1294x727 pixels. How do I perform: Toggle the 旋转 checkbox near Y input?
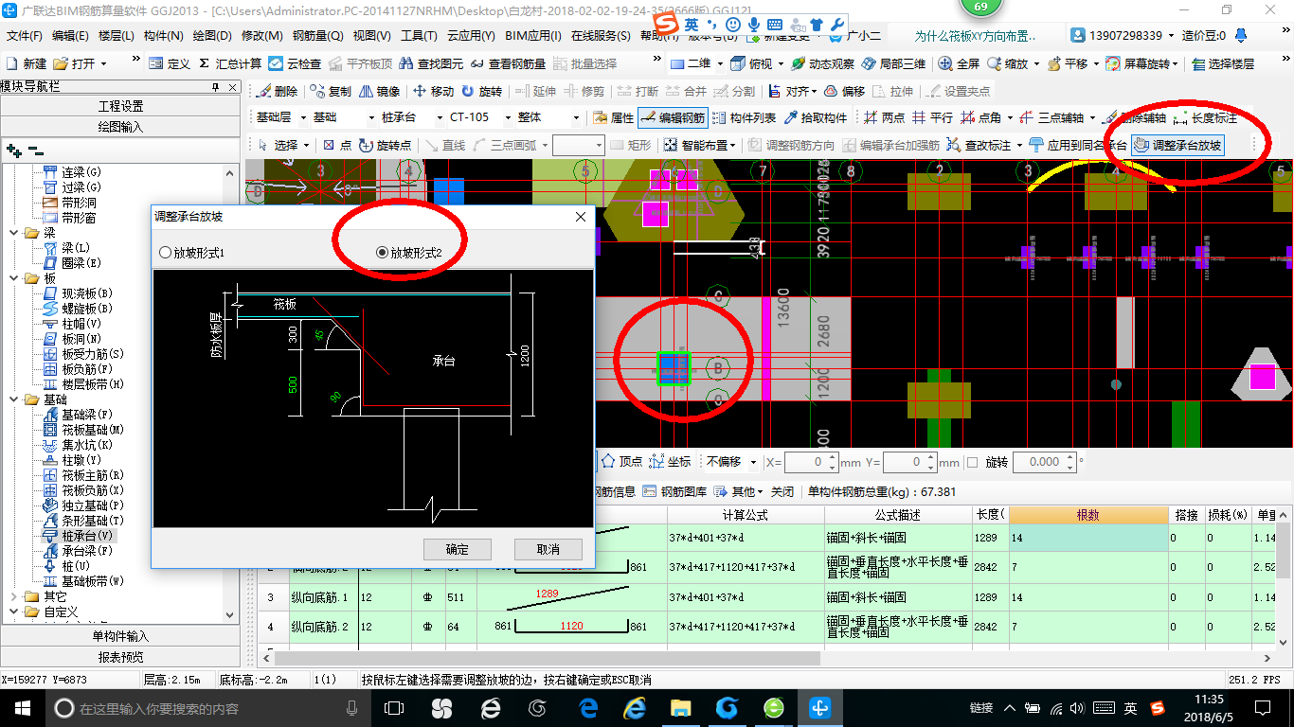971,462
